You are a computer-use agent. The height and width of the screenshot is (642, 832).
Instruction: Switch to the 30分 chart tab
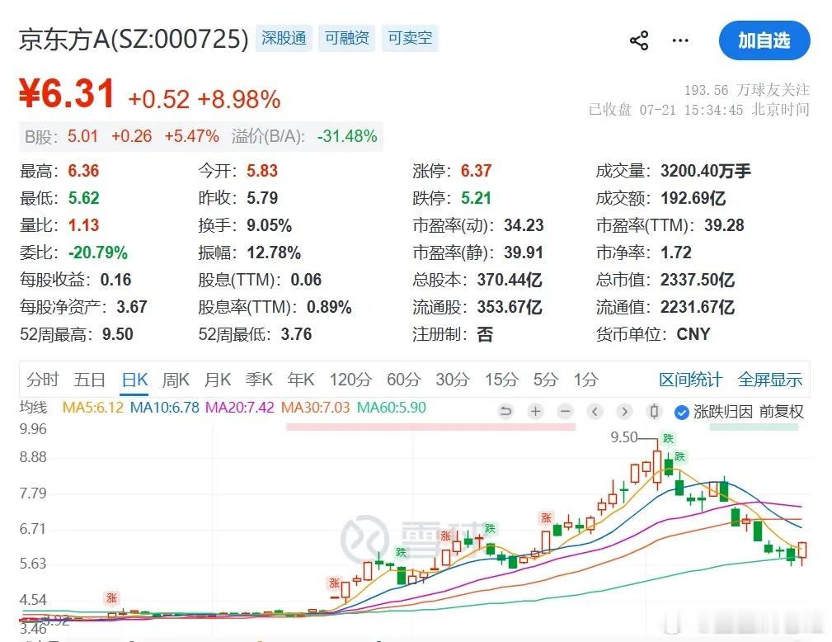453,380
